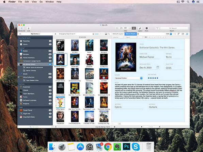203x152 pixels.
Task: Click the font style icon in layout bar
Action: click(187, 34)
